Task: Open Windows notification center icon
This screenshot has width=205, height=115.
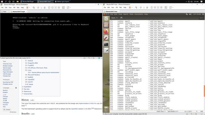Action: (201, 2)
